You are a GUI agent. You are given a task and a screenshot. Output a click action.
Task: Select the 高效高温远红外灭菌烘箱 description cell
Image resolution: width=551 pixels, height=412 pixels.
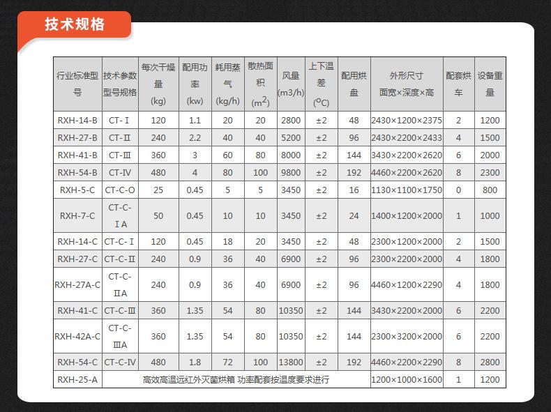tap(236, 380)
